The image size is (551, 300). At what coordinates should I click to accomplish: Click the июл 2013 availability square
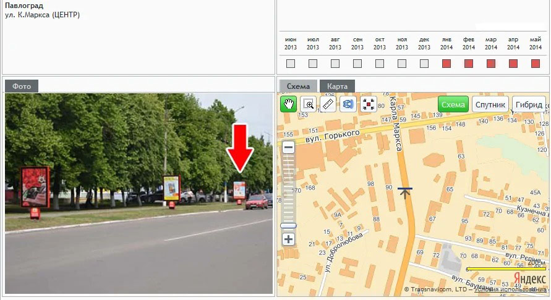coord(313,64)
